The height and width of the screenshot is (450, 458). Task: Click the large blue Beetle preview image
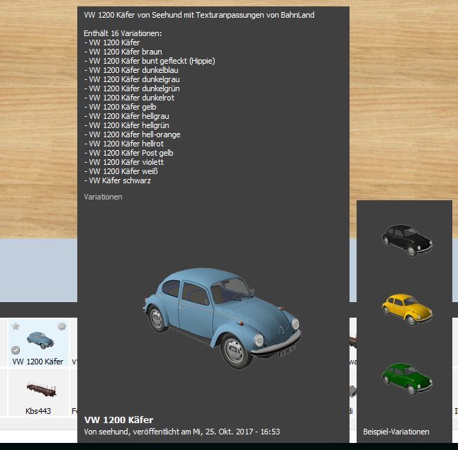[222, 318]
